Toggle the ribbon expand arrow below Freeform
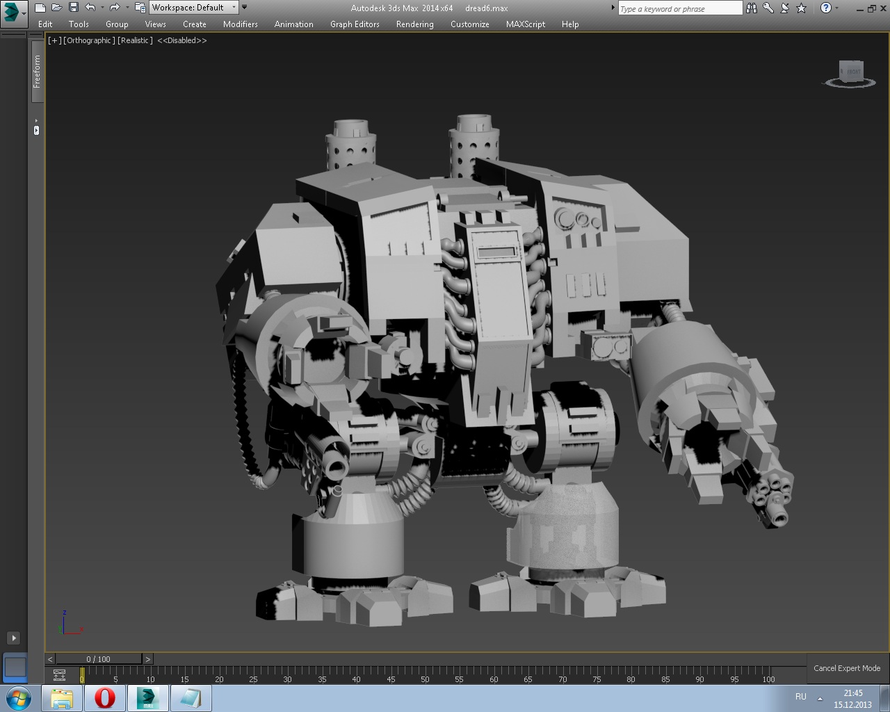This screenshot has width=890, height=712. click(36, 129)
